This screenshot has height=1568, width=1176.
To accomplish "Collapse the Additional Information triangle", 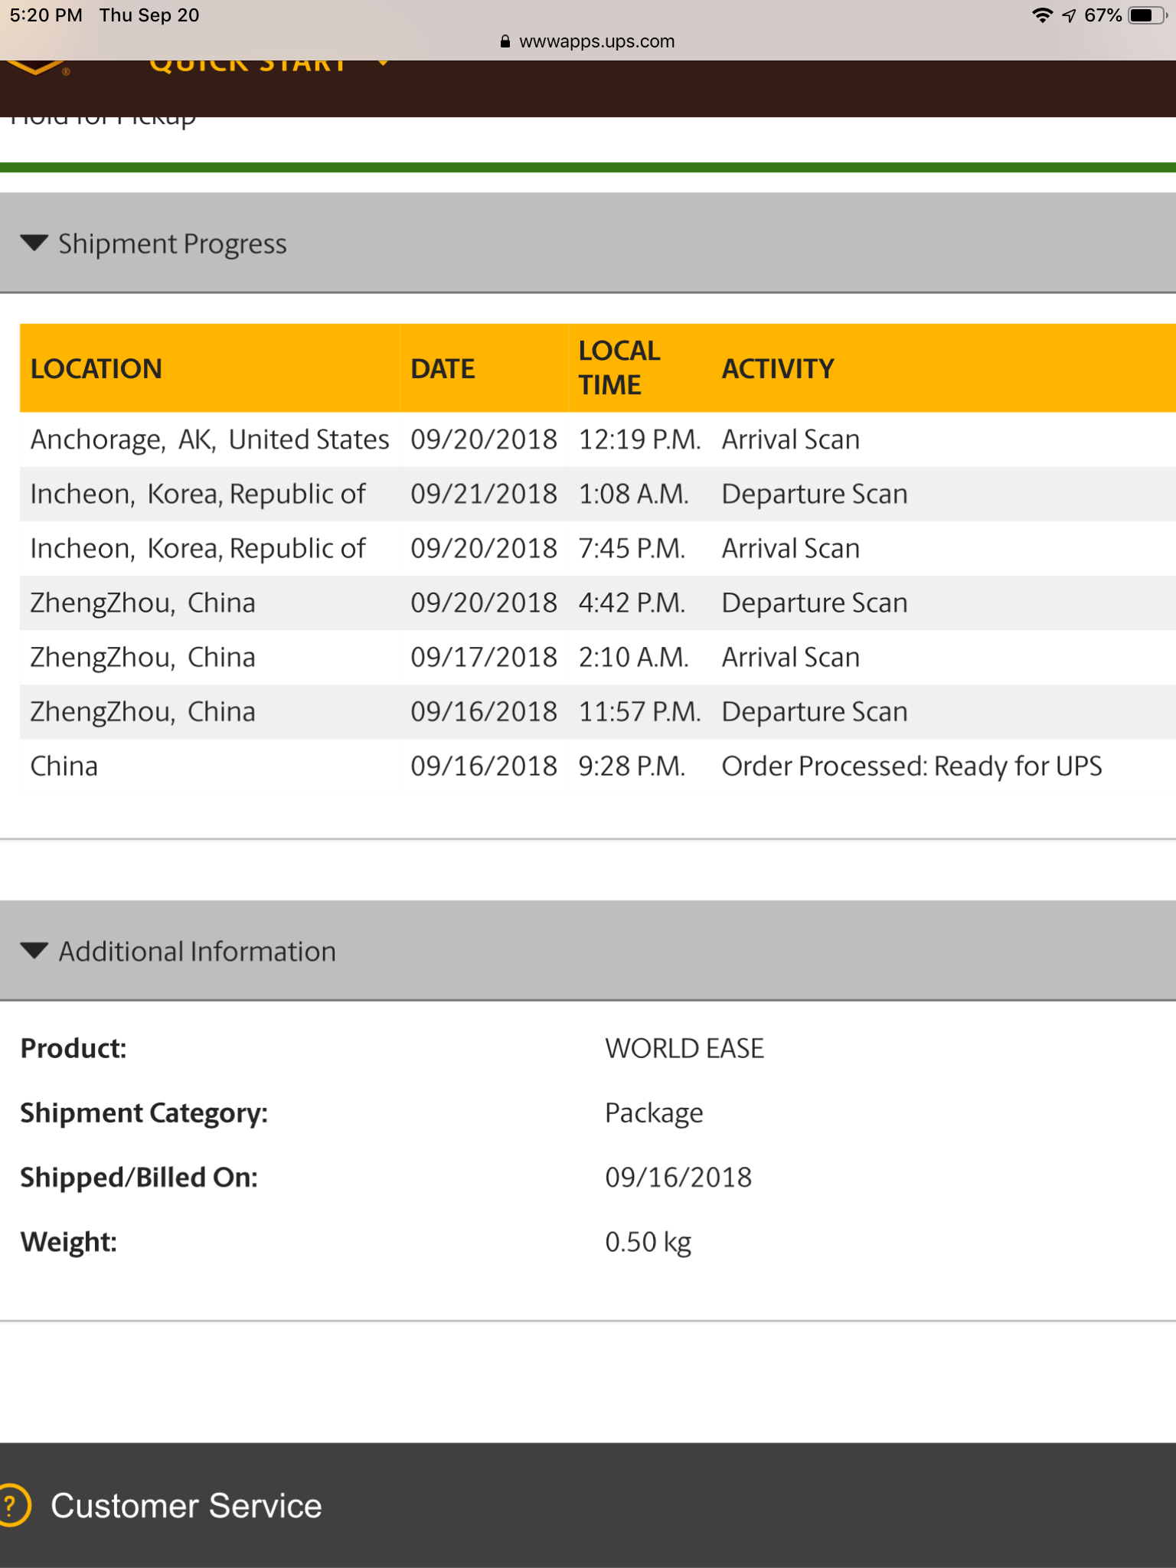I will pyautogui.click(x=34, y=951).
